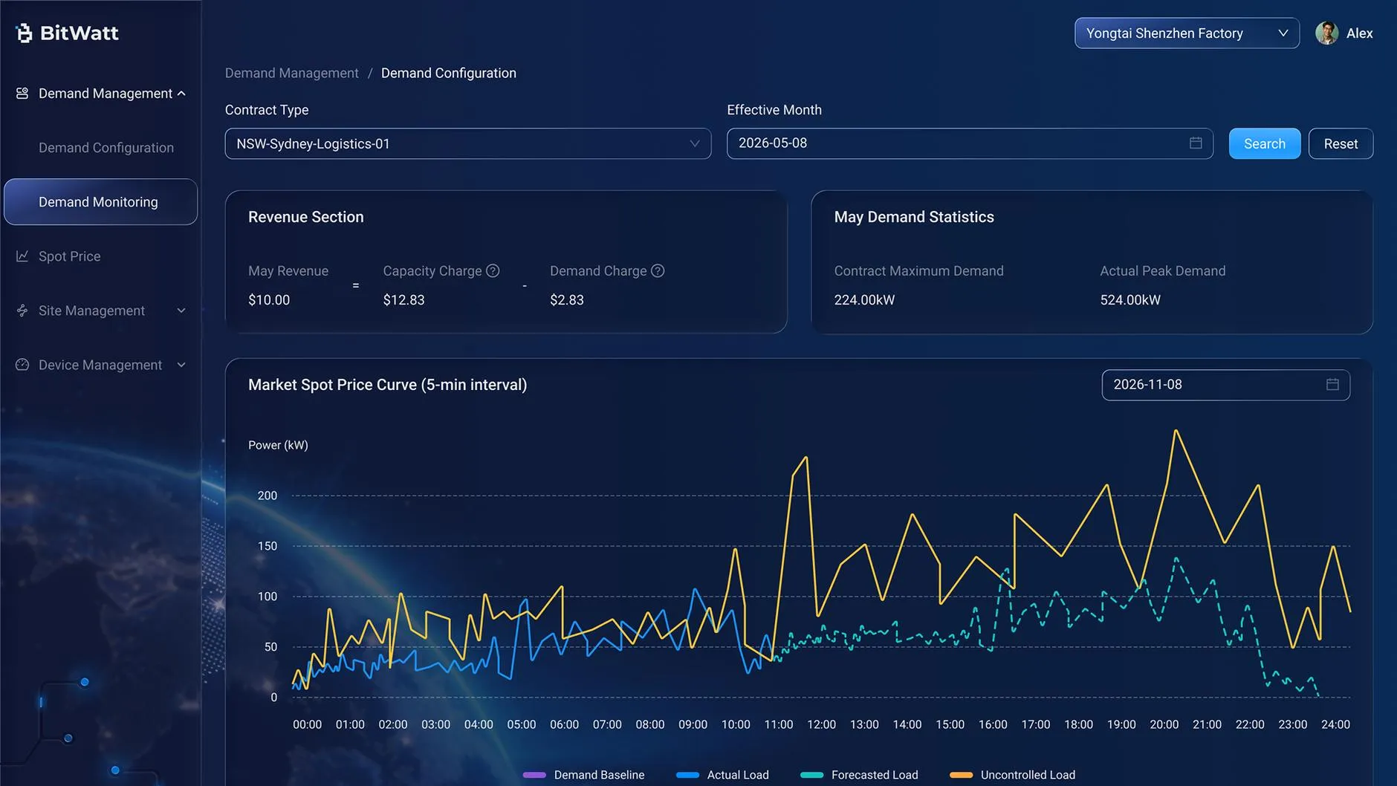
Task: Click Contract Maximum Demand value 224.00kW
Action: pos(864,300)
